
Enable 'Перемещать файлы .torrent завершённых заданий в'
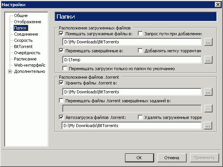[x=61, y=101]
